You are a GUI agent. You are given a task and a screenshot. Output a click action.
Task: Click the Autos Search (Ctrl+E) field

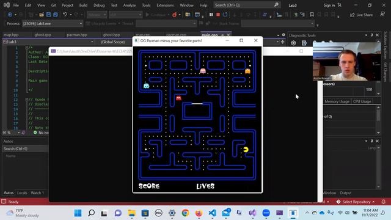coord(25,148)
